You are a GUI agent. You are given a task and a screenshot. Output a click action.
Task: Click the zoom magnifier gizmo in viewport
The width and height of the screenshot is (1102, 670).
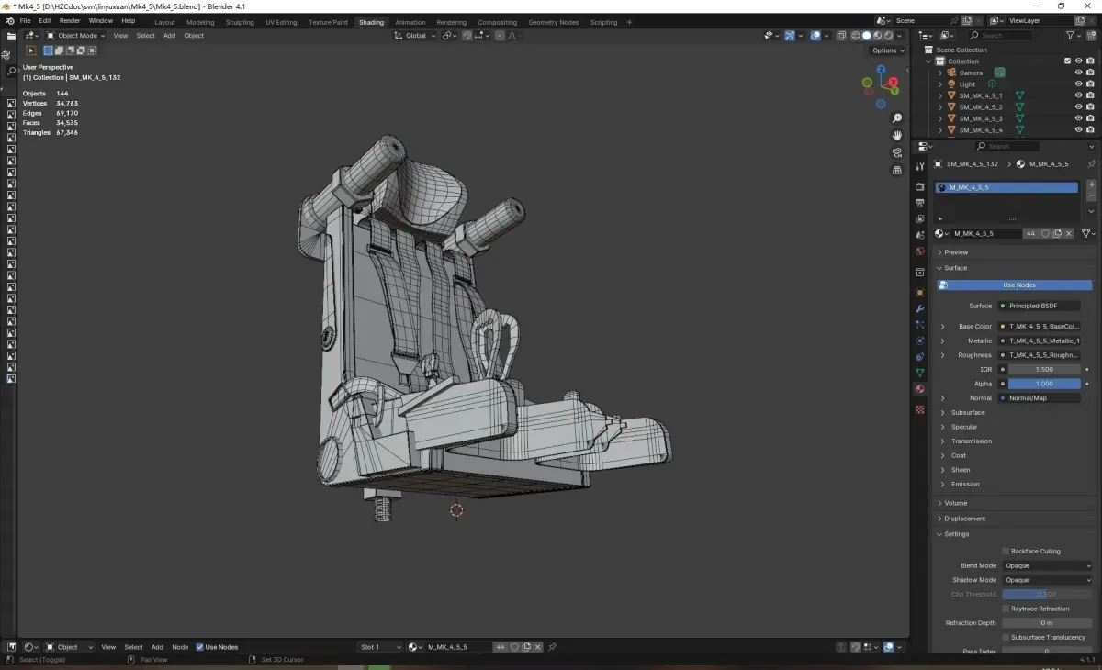tap(897, 118)
